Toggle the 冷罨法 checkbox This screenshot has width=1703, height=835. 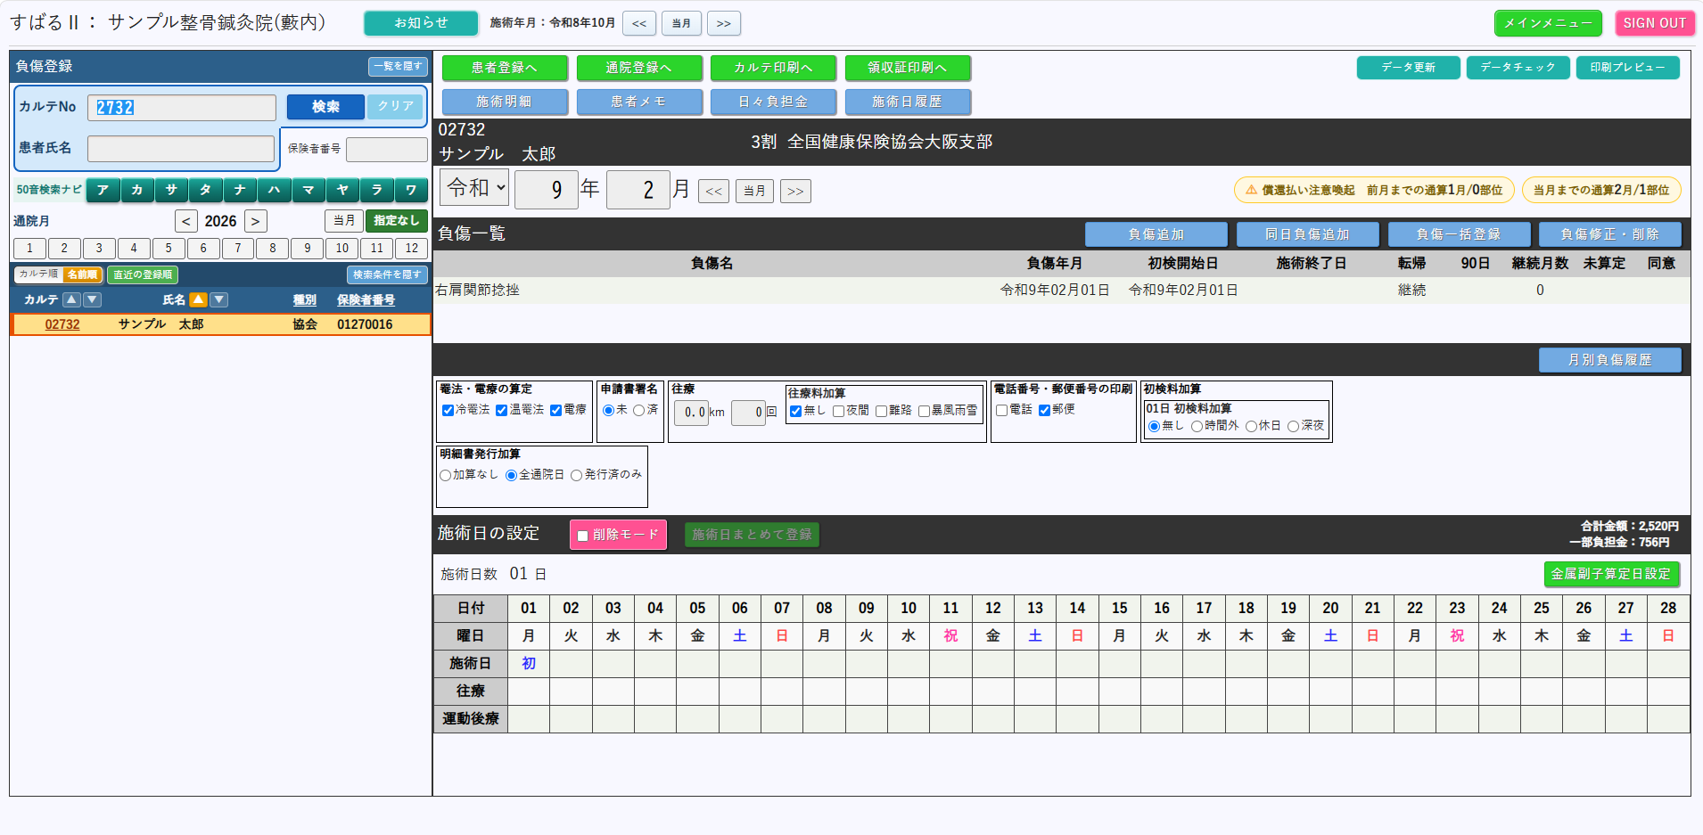(x=448, y=411)
